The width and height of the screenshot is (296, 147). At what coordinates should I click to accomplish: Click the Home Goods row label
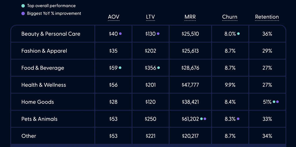point(38,102)
